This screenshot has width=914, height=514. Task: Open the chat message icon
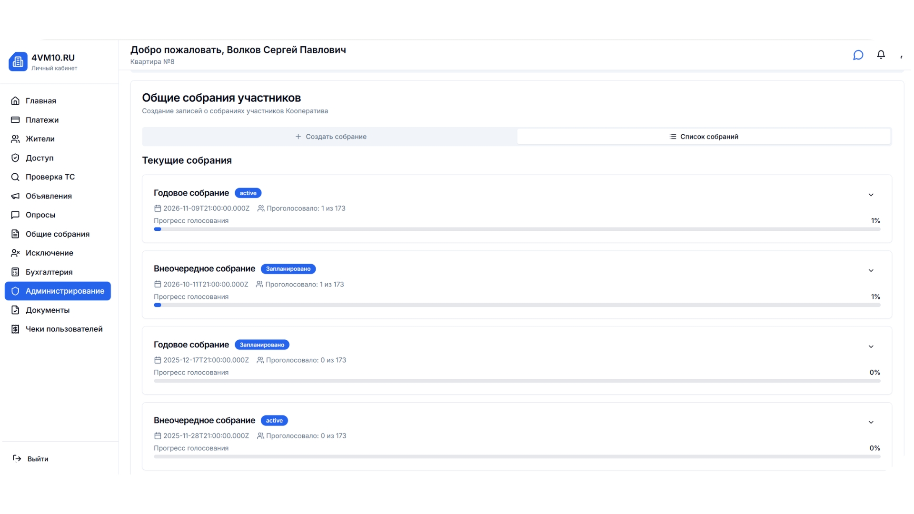pyautogui.click(x=858, y=55)
